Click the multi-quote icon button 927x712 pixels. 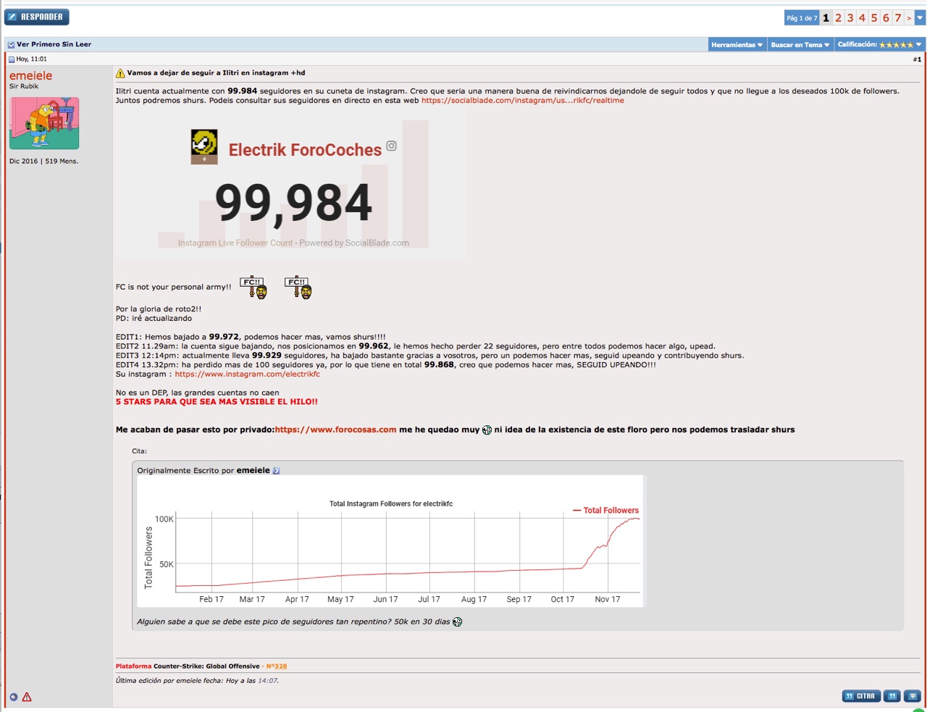point(892,696)
